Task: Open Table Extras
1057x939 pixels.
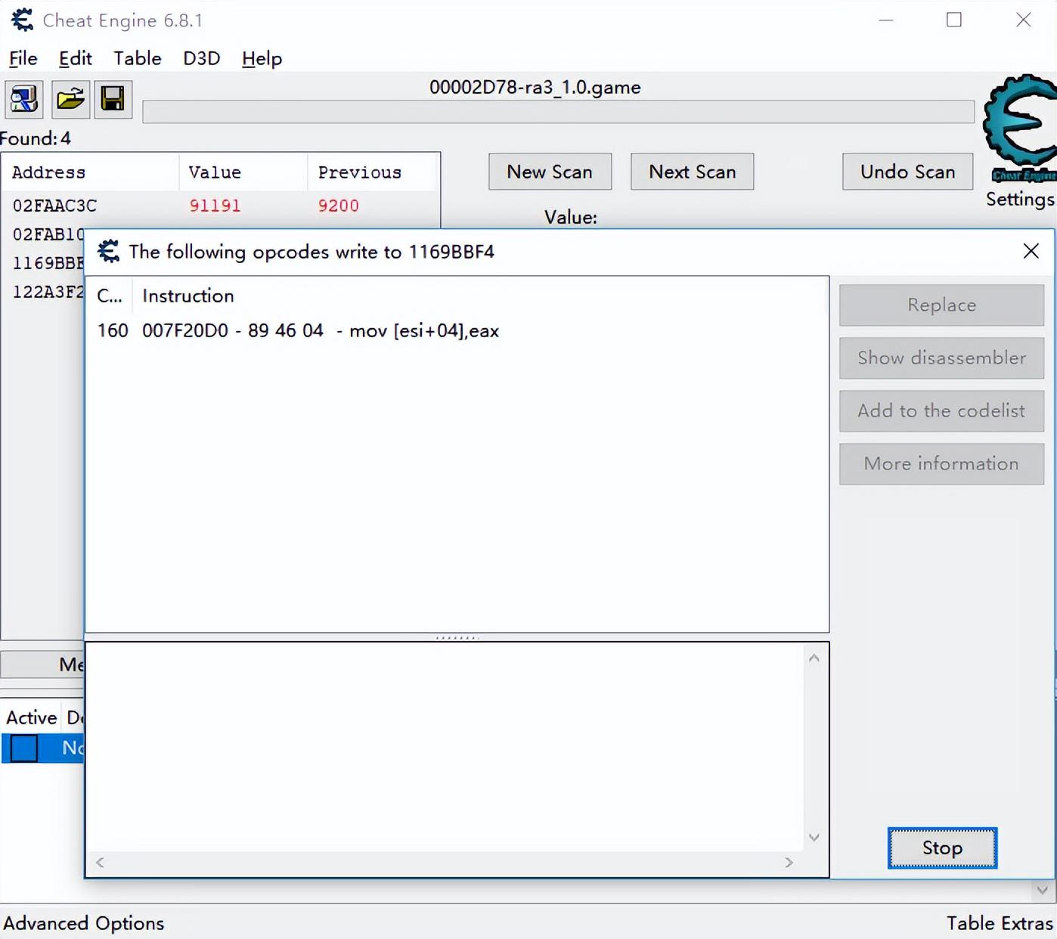Action: (1000, 923)
